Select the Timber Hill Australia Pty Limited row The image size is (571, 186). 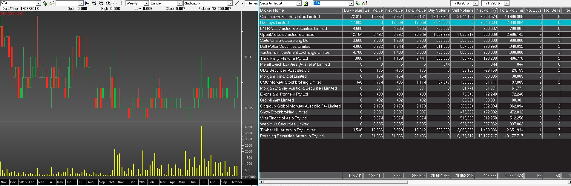(415, 130)
